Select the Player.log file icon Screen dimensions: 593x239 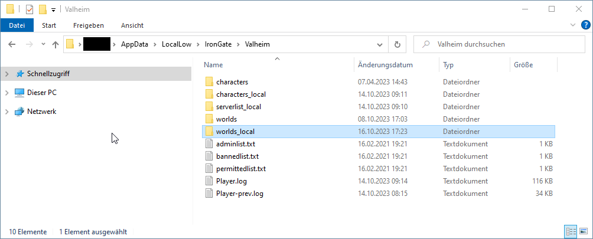[209, 181]
